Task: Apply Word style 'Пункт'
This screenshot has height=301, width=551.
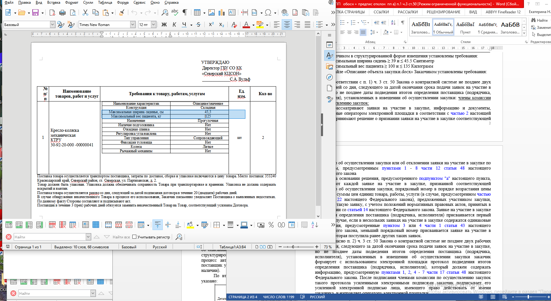Action: [x=465, y=27]
